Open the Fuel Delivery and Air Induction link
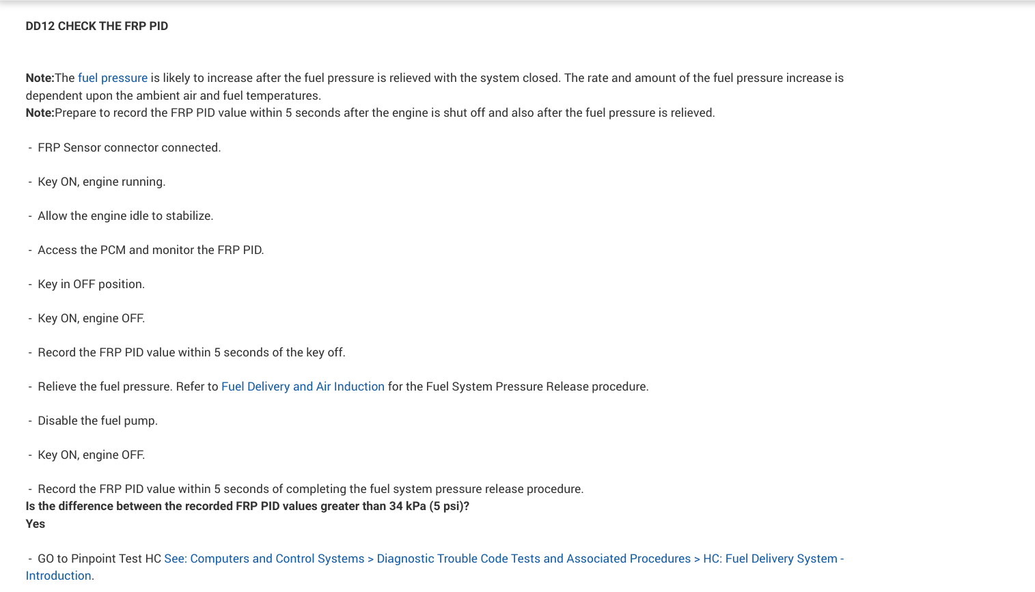This screenshot has height=592, width=1035. (x=303, y=386)
